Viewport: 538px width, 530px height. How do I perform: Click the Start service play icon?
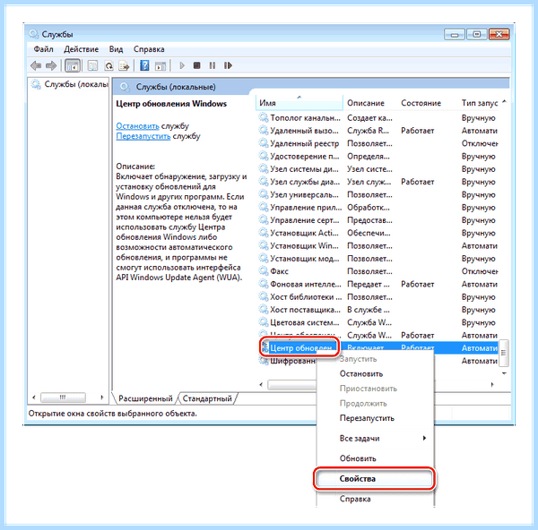pyautogui.click(x=182, y=65)
